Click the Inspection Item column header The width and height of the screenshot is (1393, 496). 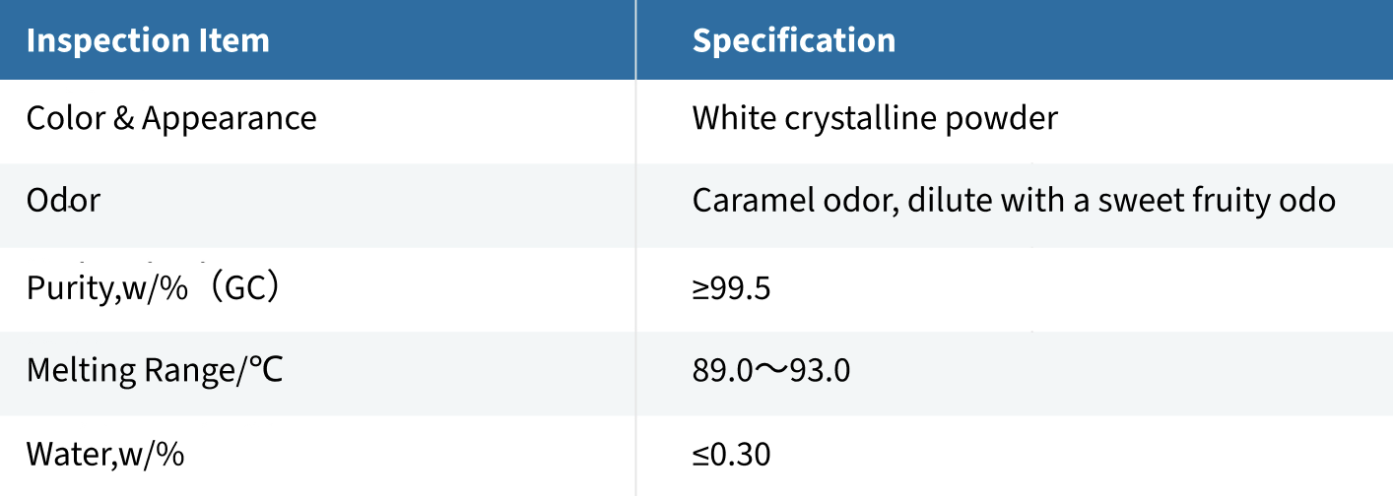(x=148, y=41)
